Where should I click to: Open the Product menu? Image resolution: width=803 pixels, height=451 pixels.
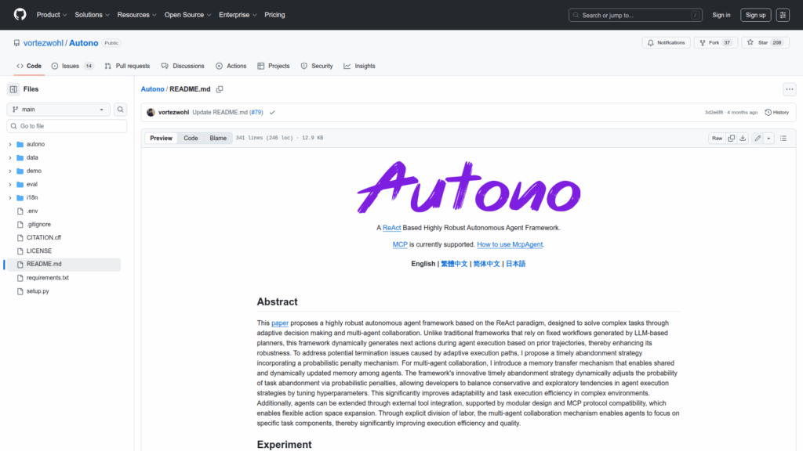(x=52, y=15)
